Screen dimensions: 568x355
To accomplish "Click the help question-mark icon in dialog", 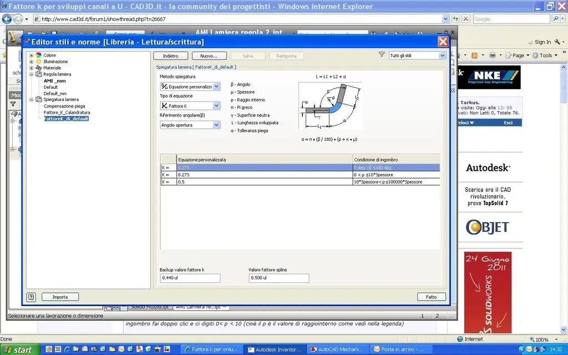I will point(31,297).
